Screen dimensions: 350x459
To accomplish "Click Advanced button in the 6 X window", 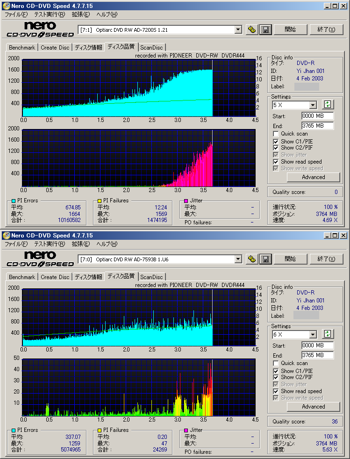I will tap(314, 407).
